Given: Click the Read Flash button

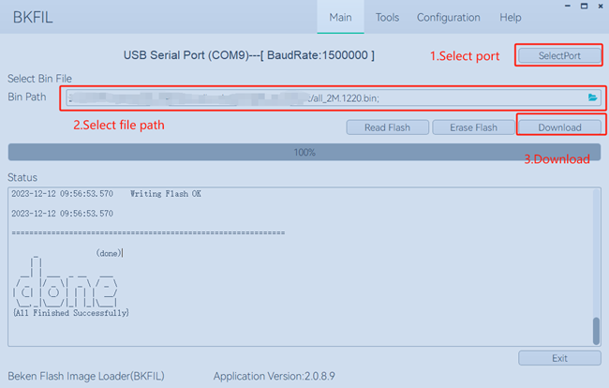Looking at the screenshot, I should [387, 127].
